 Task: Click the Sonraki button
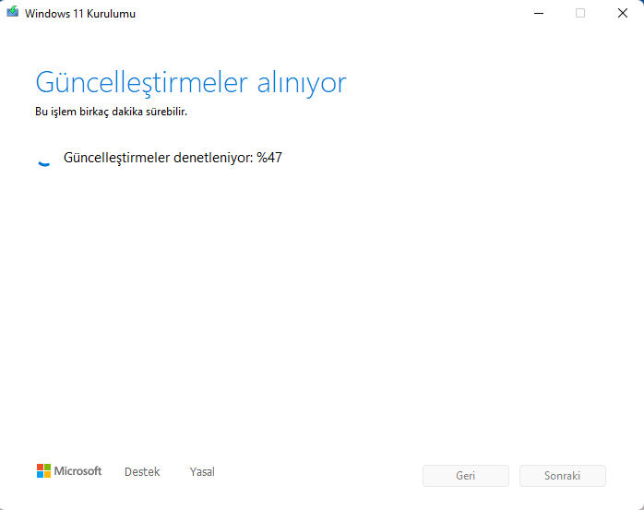(562, 476)
